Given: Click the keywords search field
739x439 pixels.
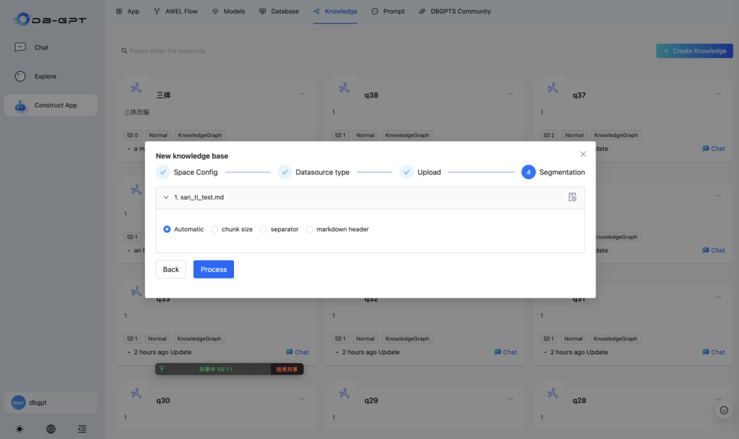Looking at the screenshot, I should (x=168, y=51).
